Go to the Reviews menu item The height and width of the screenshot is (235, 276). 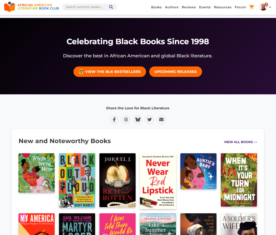189,7
